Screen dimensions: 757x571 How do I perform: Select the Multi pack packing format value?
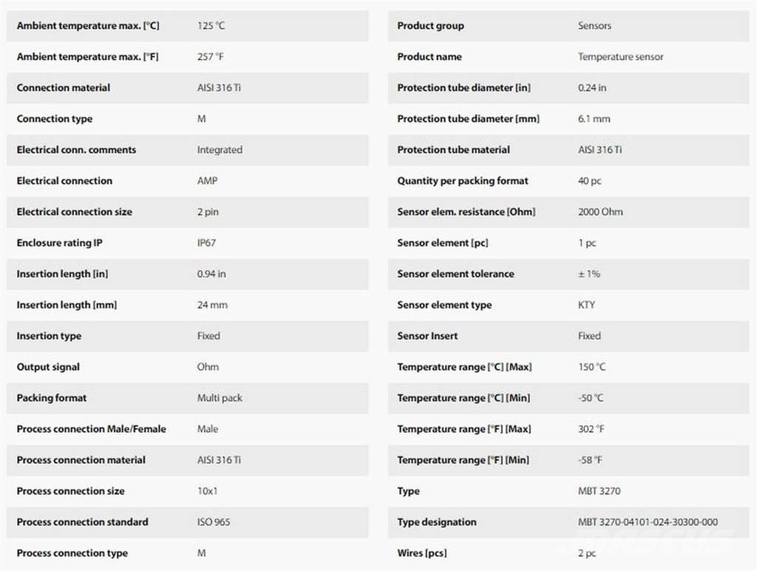(220, 398)
